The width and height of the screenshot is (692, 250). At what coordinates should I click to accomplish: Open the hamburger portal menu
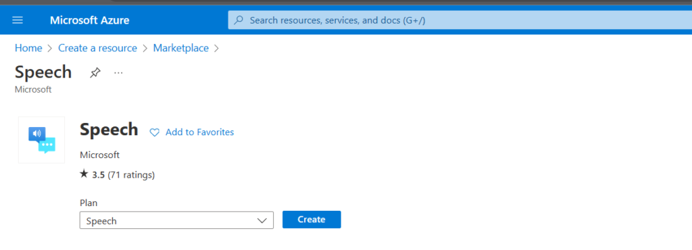(x=18, y=20)
